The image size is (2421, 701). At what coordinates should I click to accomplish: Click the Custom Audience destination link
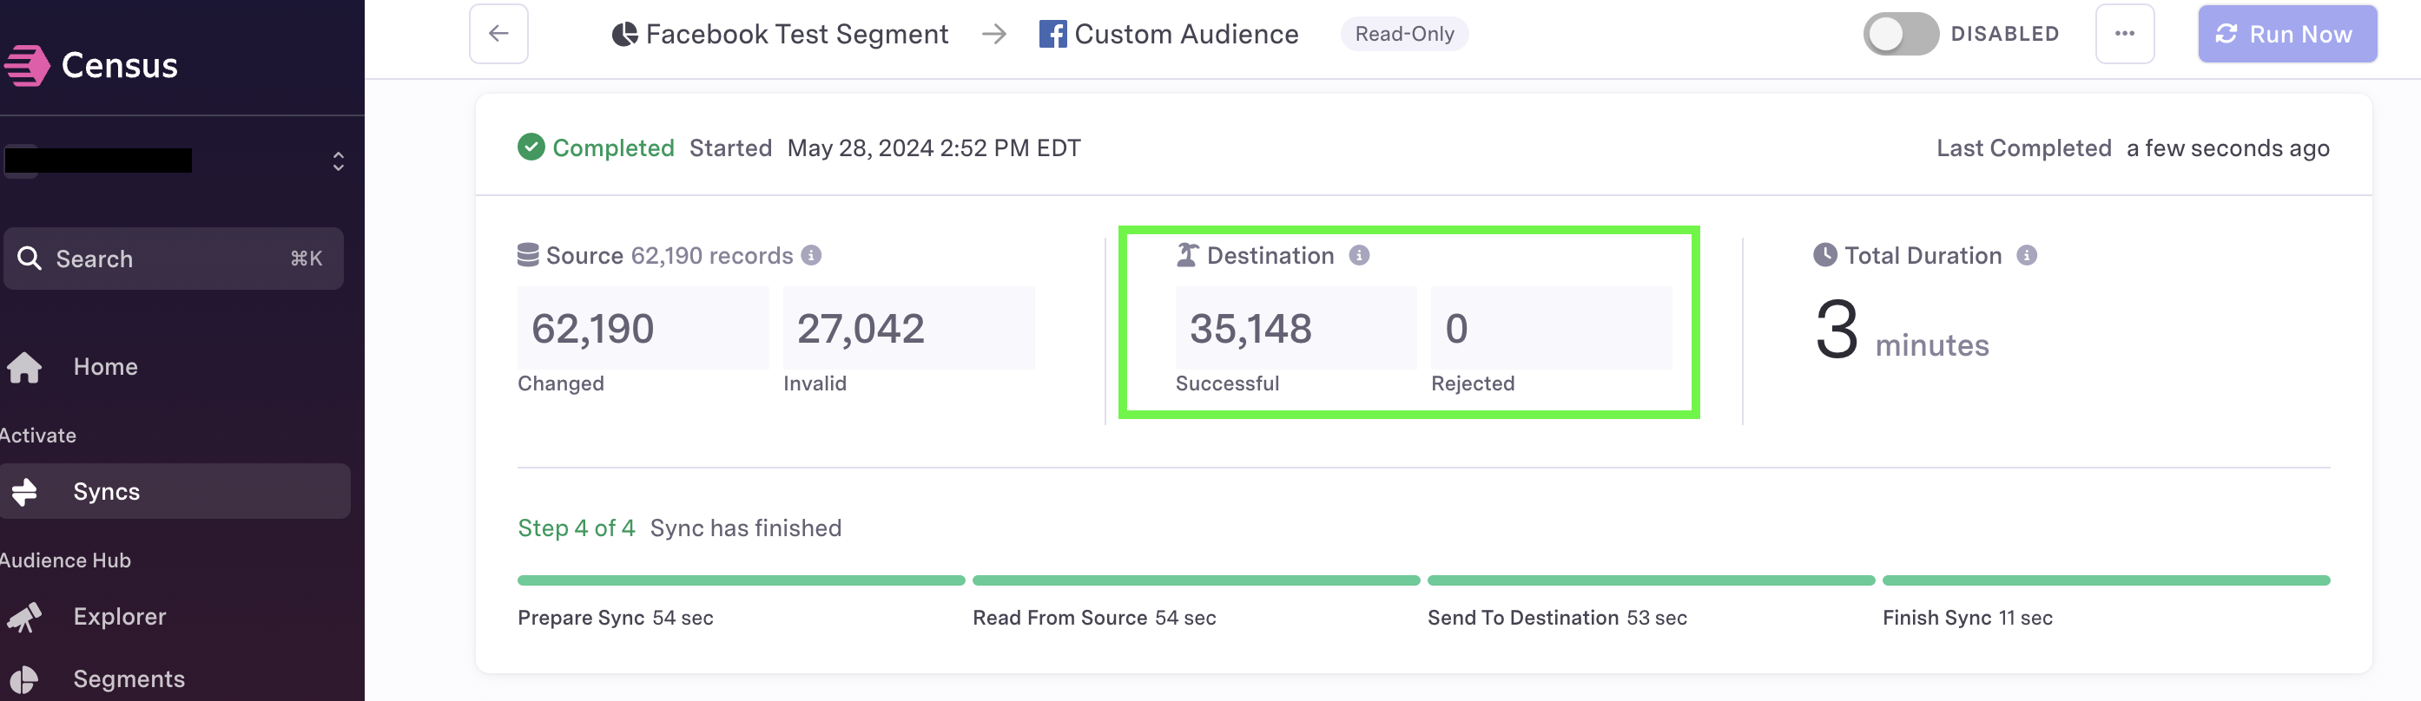pyautogui.click(x=1186, y=35)
